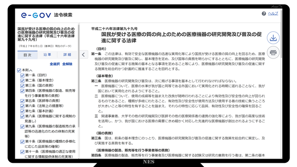Toggle the 第十条 checkbox
The height and width of the screenshot is (167, 297).
(22, 141)
